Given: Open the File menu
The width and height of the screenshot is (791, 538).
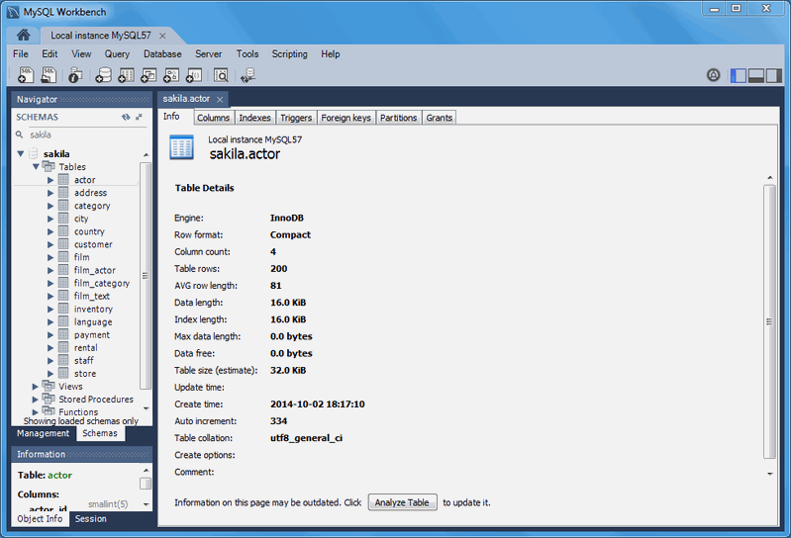Looking at the screenshot, I should tap(21, 54).
